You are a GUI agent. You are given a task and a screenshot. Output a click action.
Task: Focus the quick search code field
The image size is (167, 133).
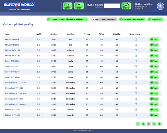tap(112, 6)
